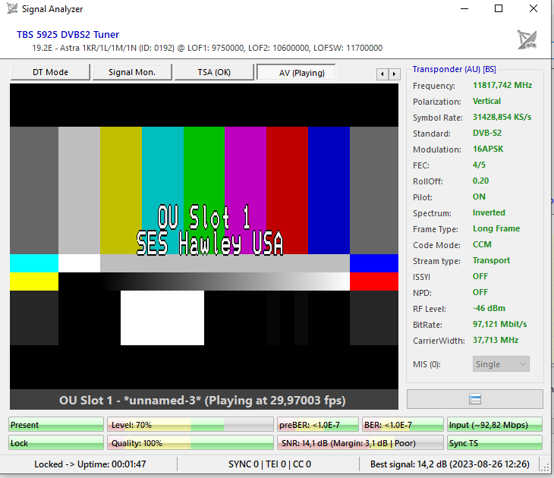This screenshot has width=554, height=478.
Task: Click the Present status indicator
Action: (x=56, y=425)
